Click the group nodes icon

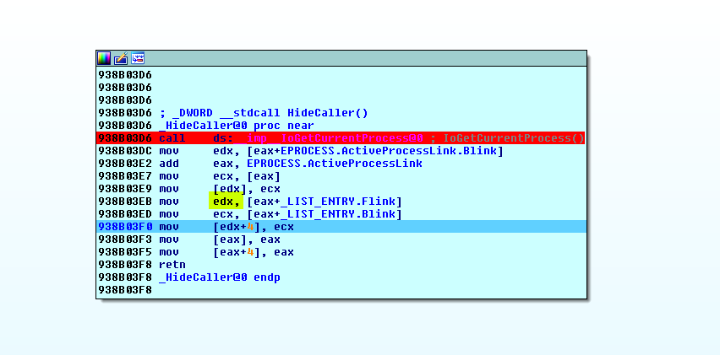pyautogui.click(x=138, y=58)
